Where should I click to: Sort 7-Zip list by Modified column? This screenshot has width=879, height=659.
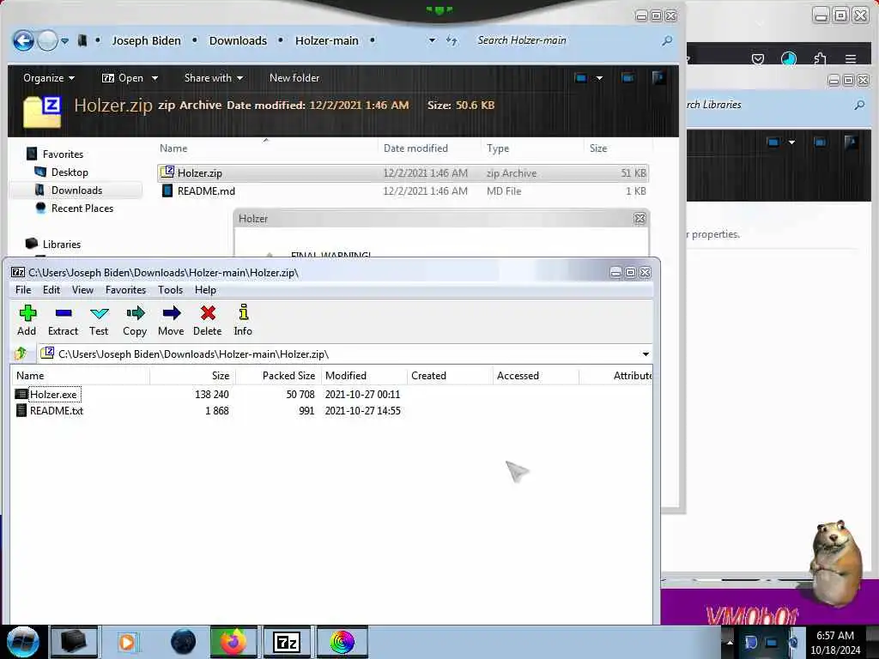pyautogui.click(x=364, y=376)
